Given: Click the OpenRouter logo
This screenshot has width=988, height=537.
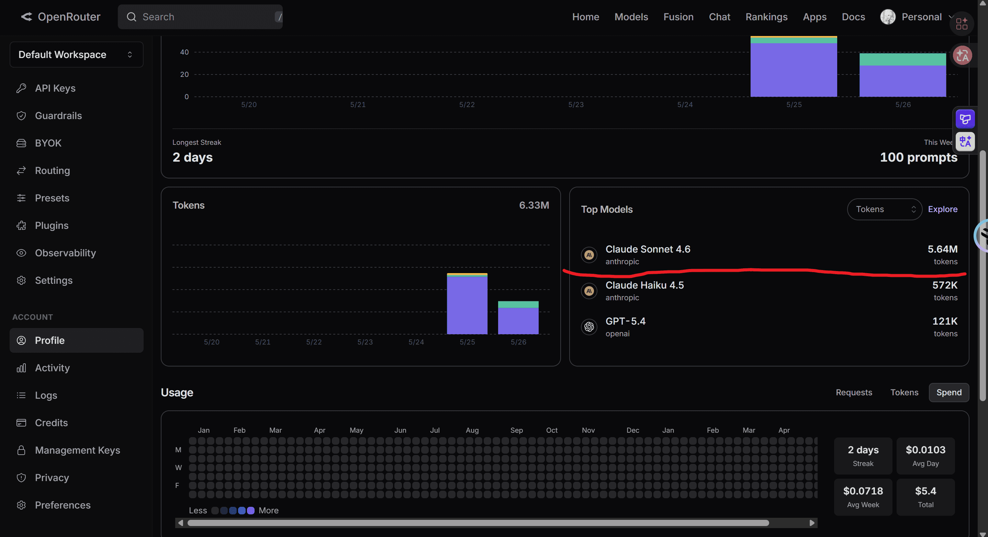Looking at the screenshot, I should [x=60, y=17].
